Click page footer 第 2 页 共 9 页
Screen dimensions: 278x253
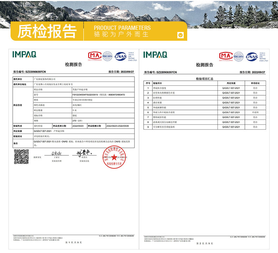click(204, 244)
